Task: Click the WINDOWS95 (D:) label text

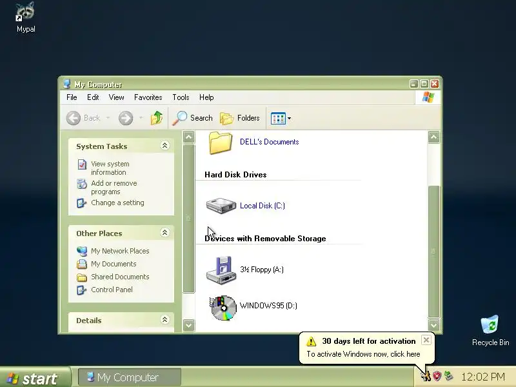Action: tap(268, 306)
